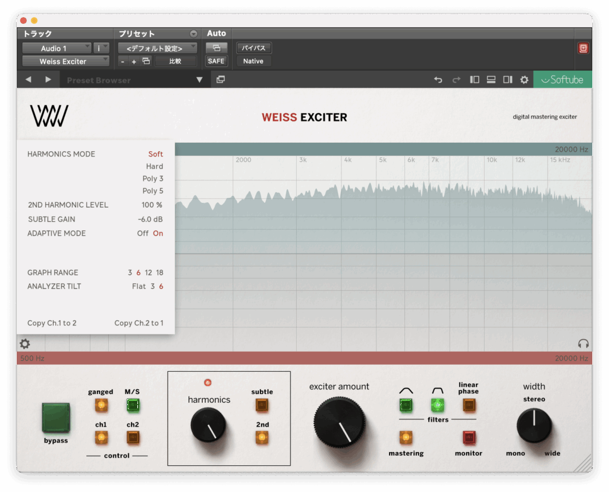
Task: Toggle the green bypass button
Action: tap(56, 418)
